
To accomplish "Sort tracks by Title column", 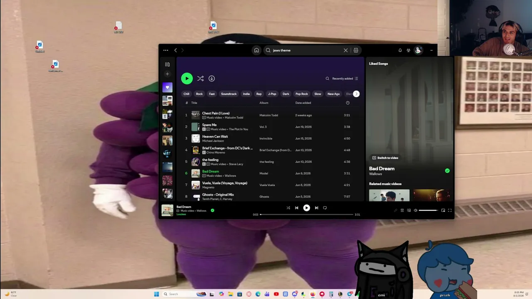I will (x=194, y=103).
